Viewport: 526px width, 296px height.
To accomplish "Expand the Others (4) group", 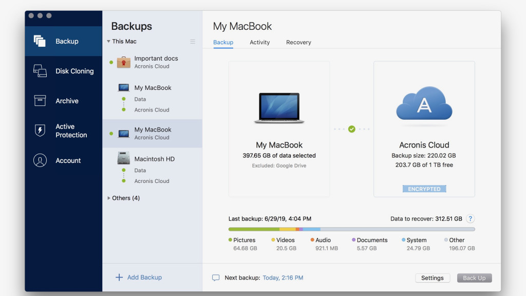I will pos(108,198).
